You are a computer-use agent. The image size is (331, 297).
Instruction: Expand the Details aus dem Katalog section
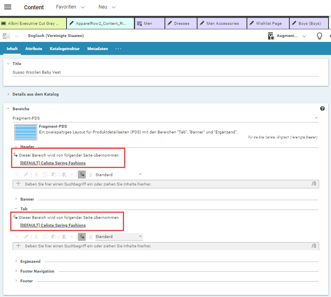point(8,94)
